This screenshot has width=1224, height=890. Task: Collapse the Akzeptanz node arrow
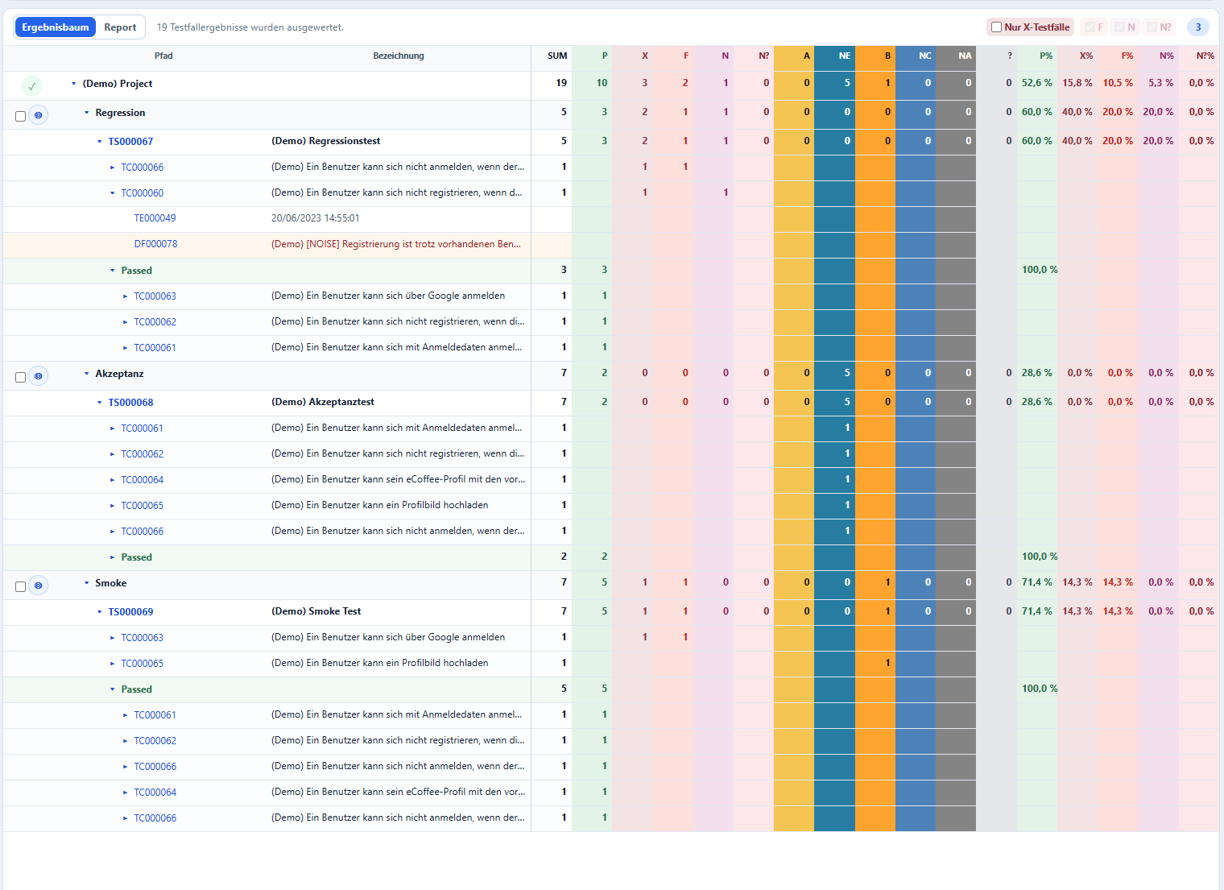86,374
